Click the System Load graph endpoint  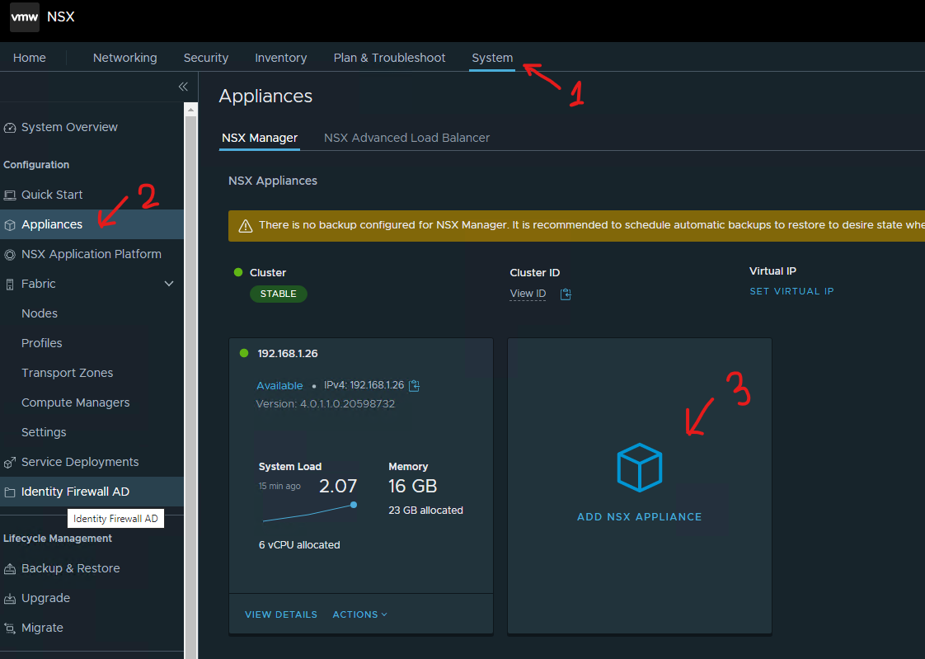click(x=354, y=505)
